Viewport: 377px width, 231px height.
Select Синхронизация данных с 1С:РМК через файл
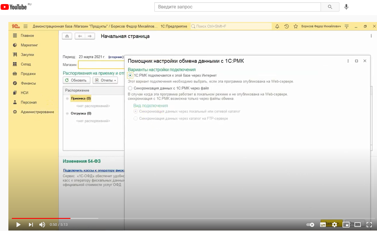pos(130,88)
